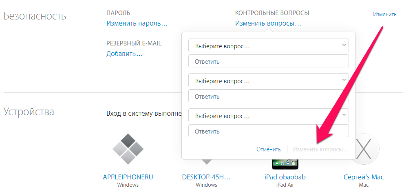
Task: Click 'Добавить…' under backup e-mail
Action: coord(124,54)
